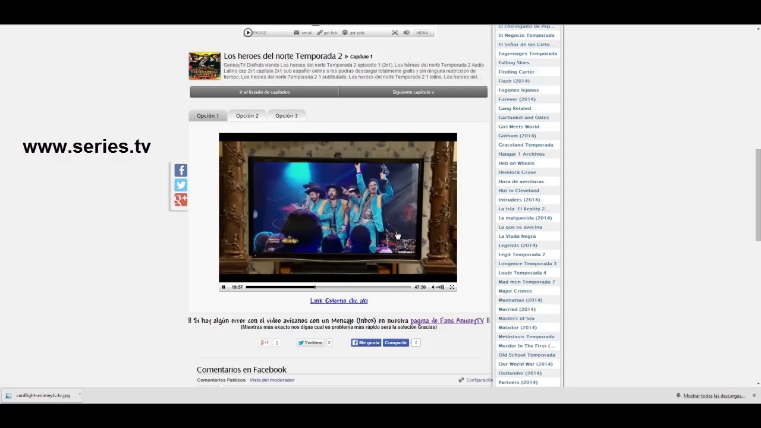Open the video in fullscreen mode
761x428 pixels.
452,287
